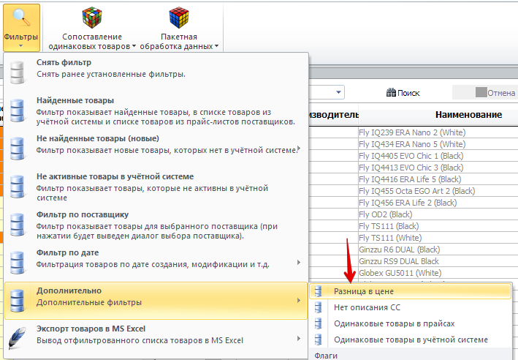Click the Поиск button label
Screen dimensions: 518x360
coord(408,93)
